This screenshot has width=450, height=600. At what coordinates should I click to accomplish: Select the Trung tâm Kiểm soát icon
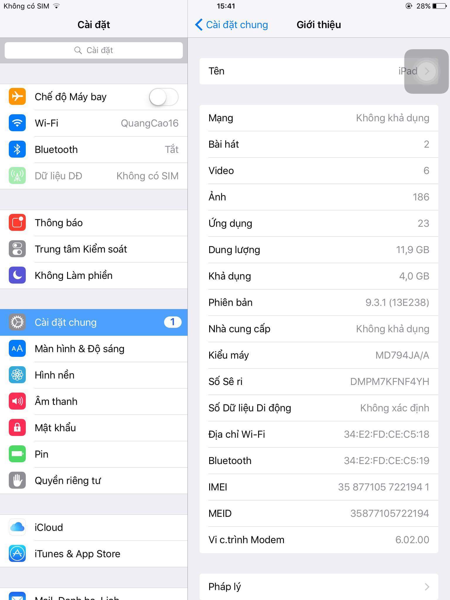[x=17, y=249]
